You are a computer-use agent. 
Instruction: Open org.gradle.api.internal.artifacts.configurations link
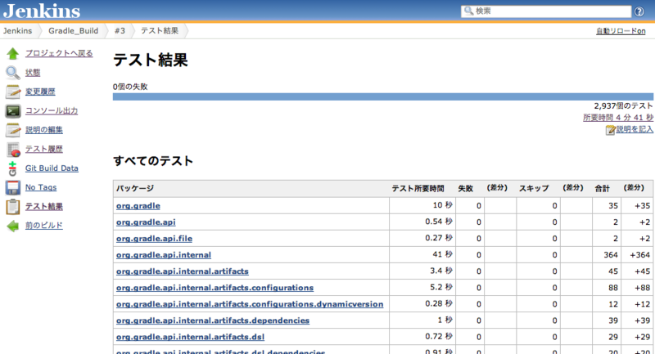[215, 288]
